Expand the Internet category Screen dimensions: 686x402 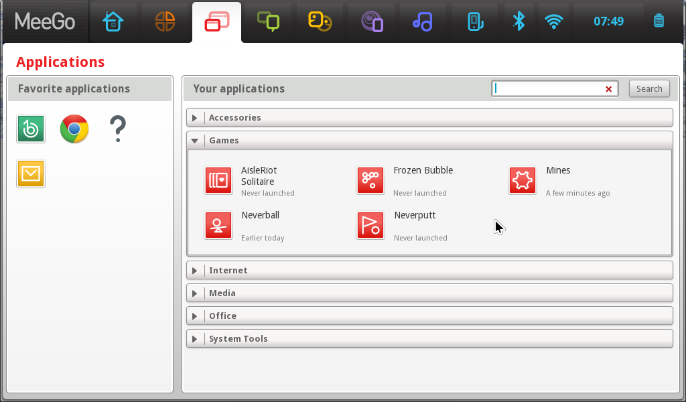pyautogui.click(x=429, y=270)
